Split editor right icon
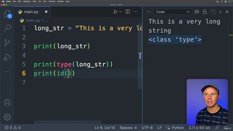 pos(127,12)
